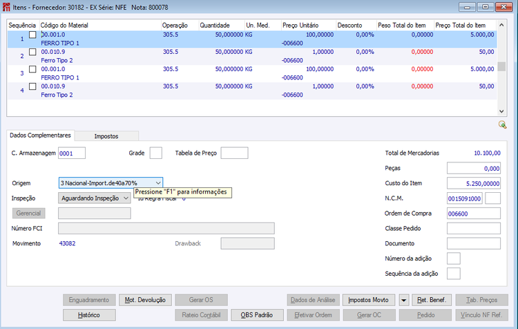Click the magnifier search icon below grid
518x329 pixels.
pyautogui.click(x=503, y=124)
